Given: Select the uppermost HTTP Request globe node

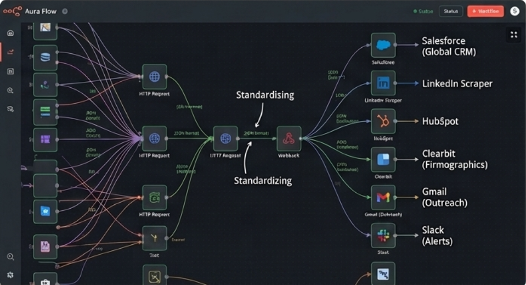Looking at the screenshot, I should (x=154, y=76).
